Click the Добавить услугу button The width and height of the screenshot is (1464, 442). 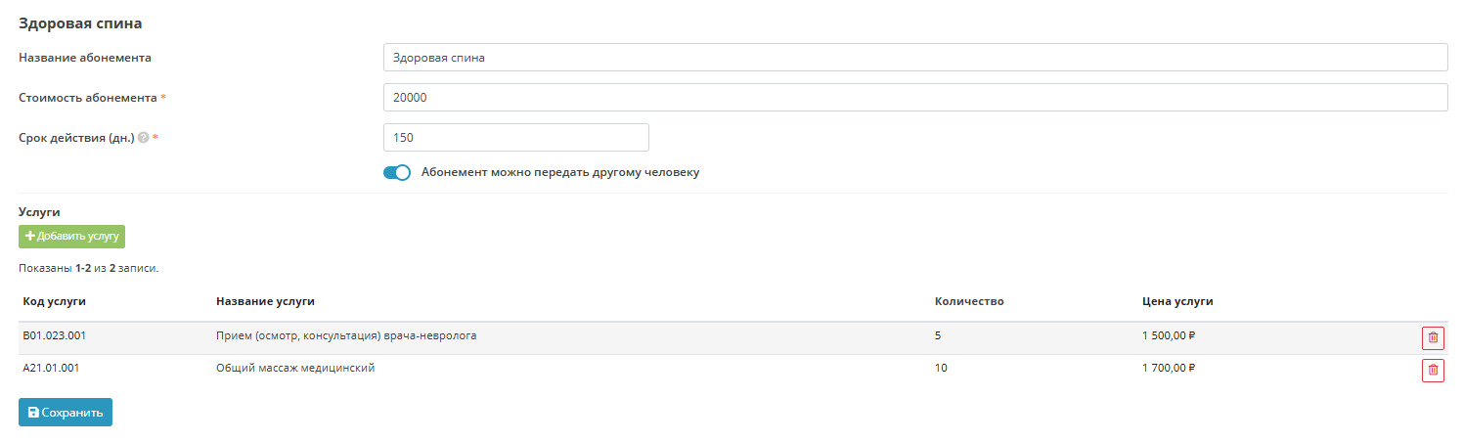coord(71,237)
